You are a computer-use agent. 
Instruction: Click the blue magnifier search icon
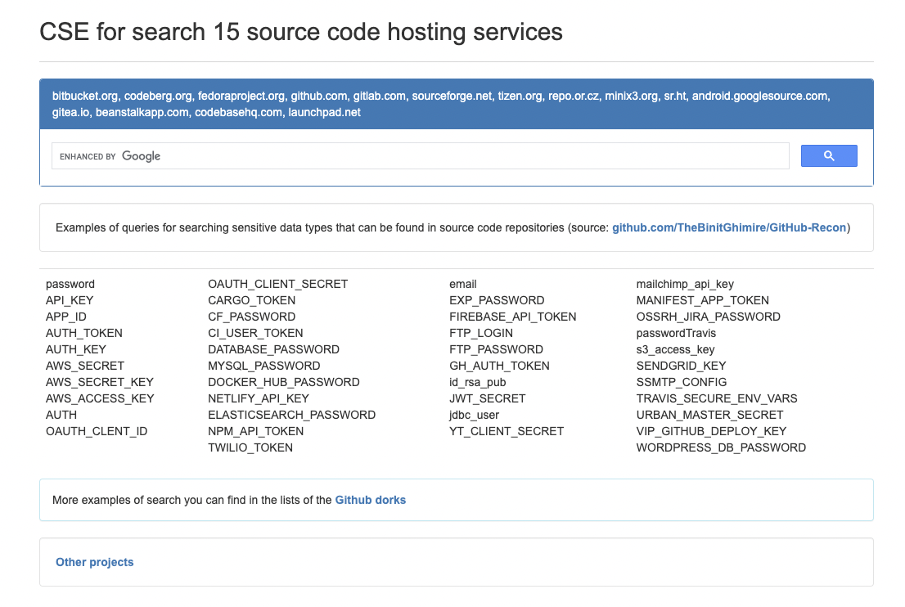pos(829,155)
